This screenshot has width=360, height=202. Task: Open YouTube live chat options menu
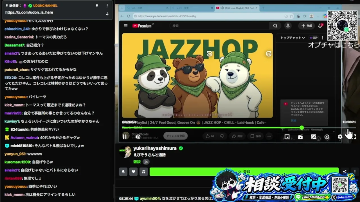[x=323, y=38]
